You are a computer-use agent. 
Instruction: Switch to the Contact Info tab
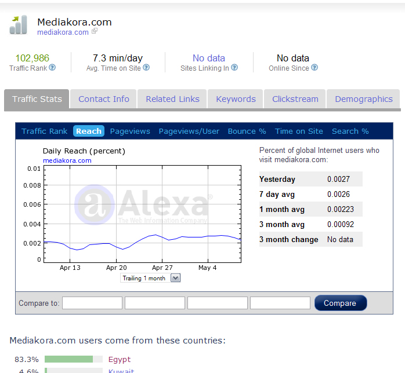click(x=104, y=99)
